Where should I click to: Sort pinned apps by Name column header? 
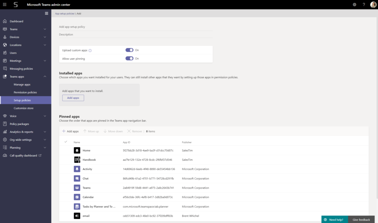point(77,142)
